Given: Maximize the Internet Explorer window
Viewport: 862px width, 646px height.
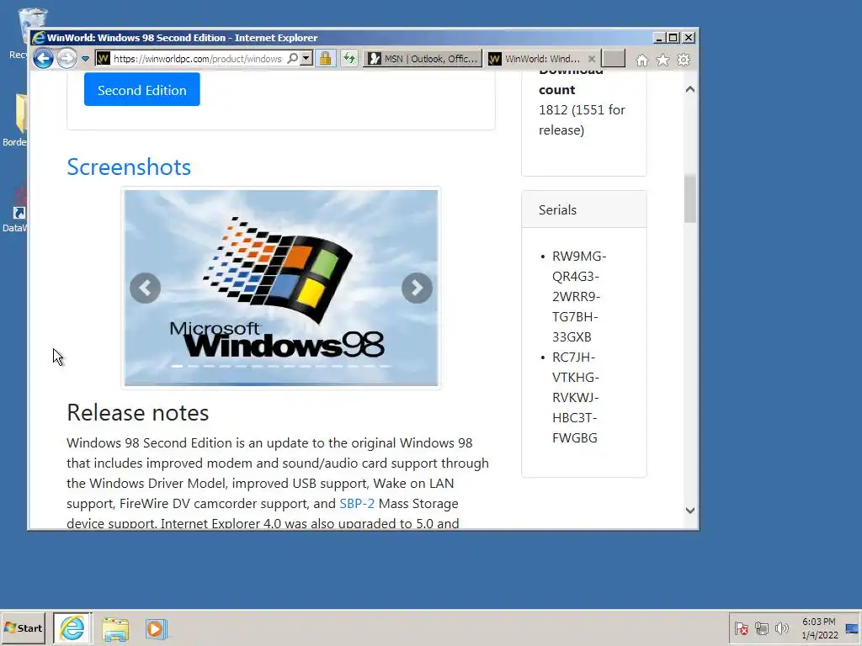Looking at the screenshot, I should pos(673,38).
